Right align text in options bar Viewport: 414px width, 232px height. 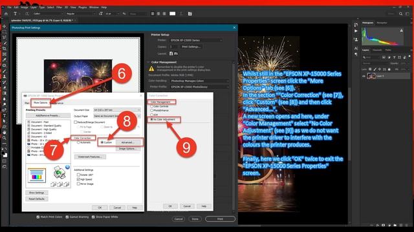[164, 14]
